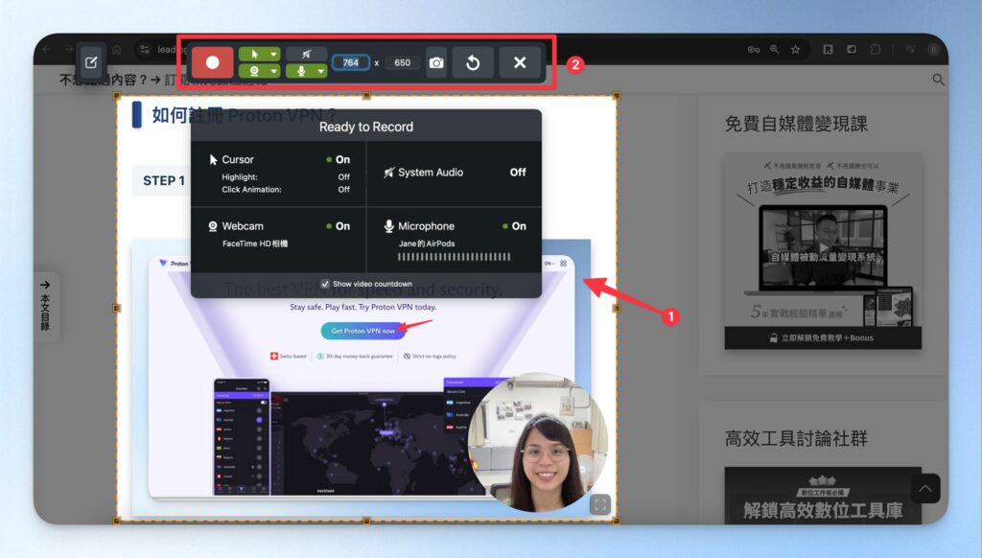
Task: Click the site info icon in address bar
Action: click(145, 49)
